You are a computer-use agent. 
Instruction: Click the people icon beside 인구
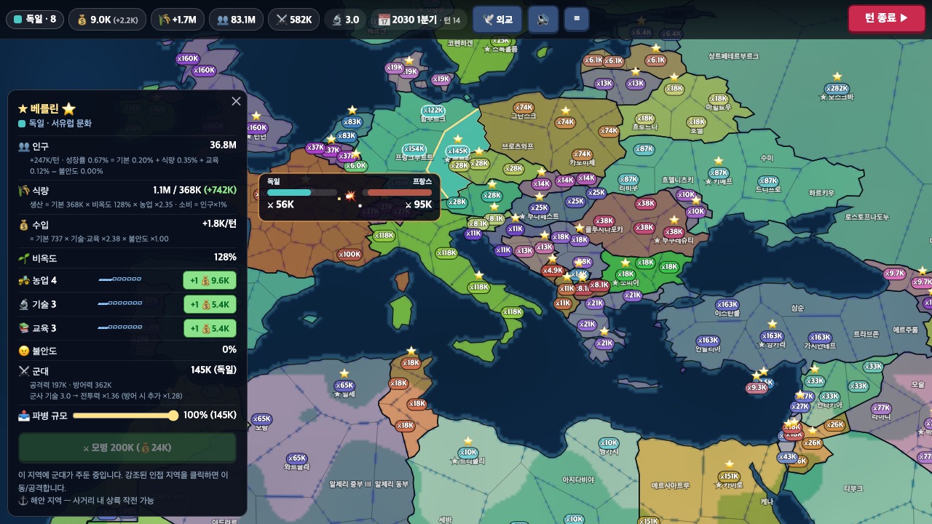coord(23,146)
